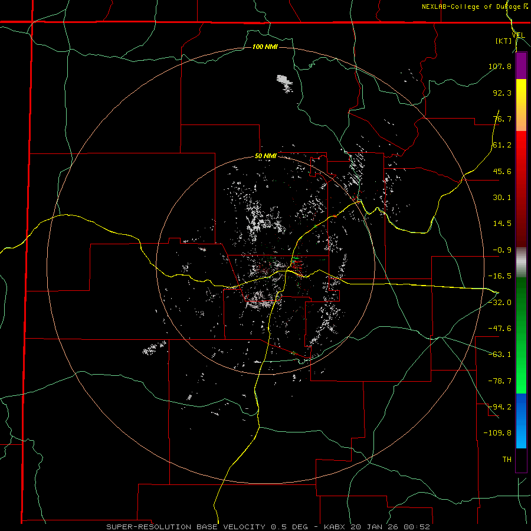Click the -32.0 velocity scale value
Screen dimensions: 531x531
(x=500, y=303)
